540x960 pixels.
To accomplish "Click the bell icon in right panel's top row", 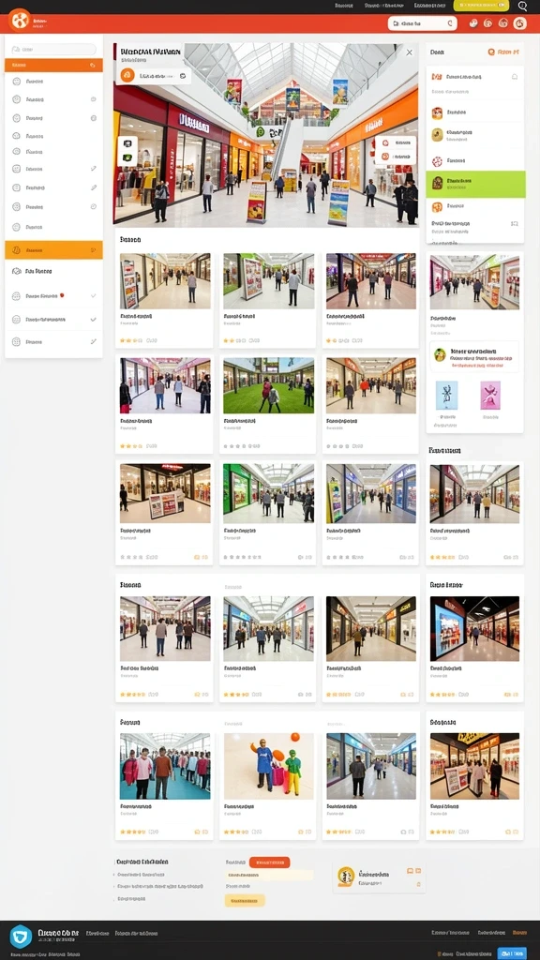I will (515, 77).
